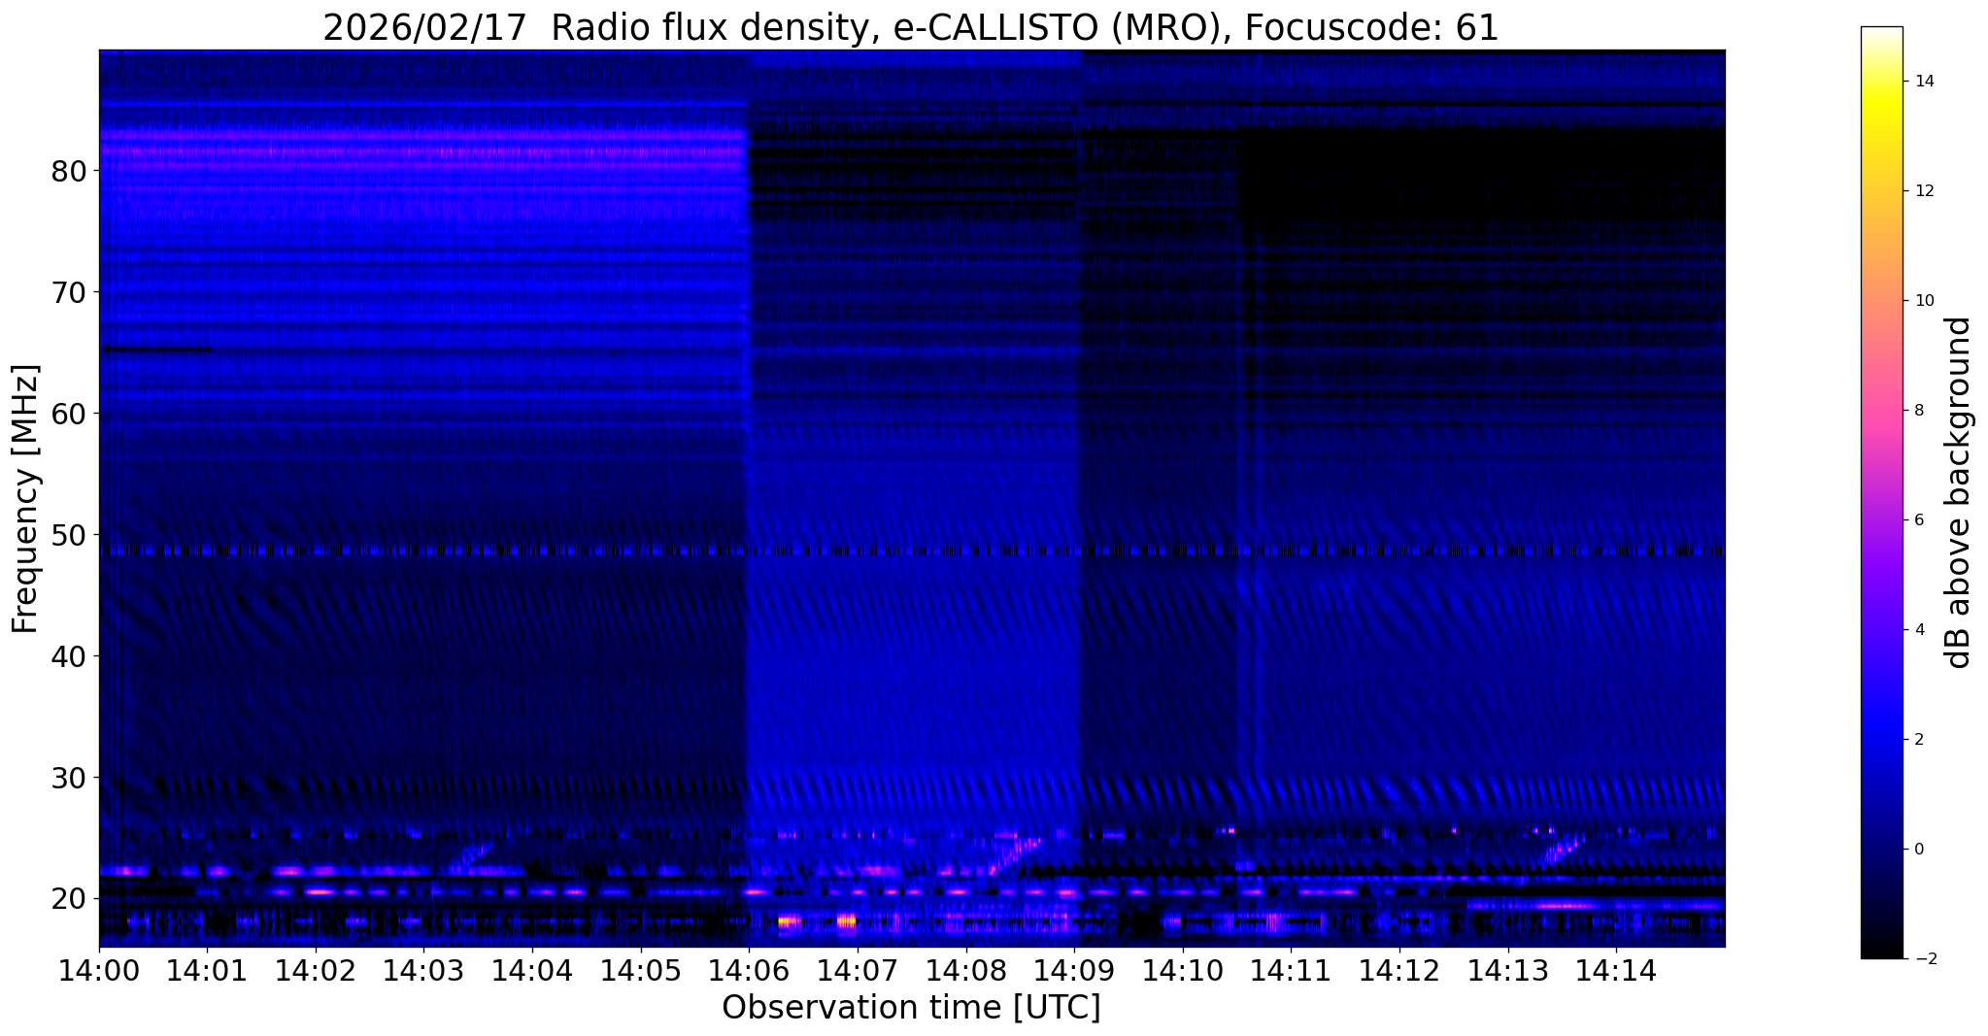Viewport: 1988px width, 1036px height.
Task: Click the plot title mentioning e-CALLISTO (MRO)
Action: pos(910,27)
